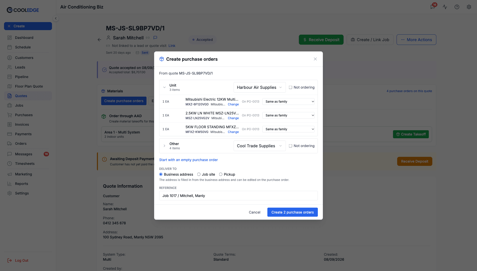The height and width of the screenshot is (271, 477).
Task: Navigate to Purchases
Action: 28,115
